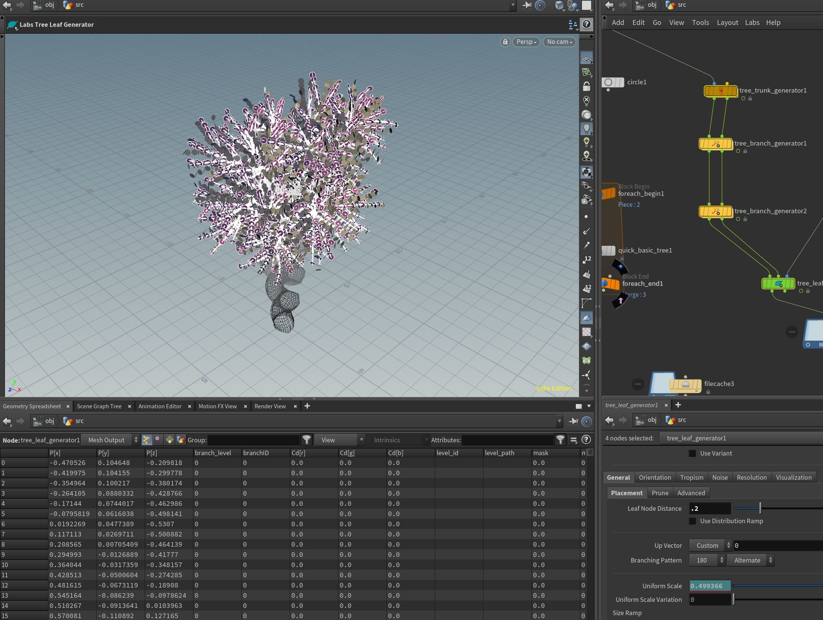Toggle the viewport lock camera icon
823x620 pixels.
(505, 42)
